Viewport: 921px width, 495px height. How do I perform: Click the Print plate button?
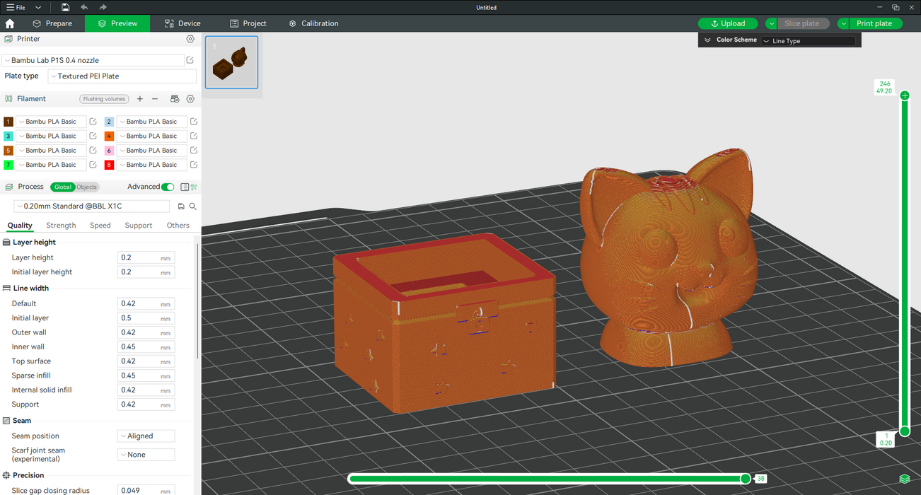874,23
